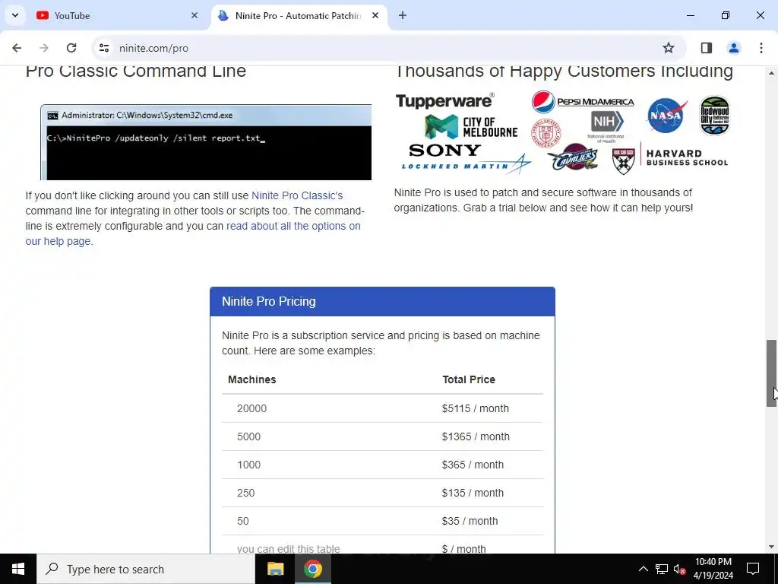The image size is (778, 584).
Task: Click the scrollbar down arrow
Action: pyautogui.click(x=771, y=547)
